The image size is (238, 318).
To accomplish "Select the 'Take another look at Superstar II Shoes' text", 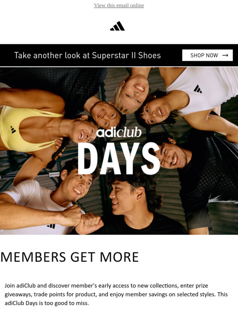I will pyautogui.click(x=87, y=55).
